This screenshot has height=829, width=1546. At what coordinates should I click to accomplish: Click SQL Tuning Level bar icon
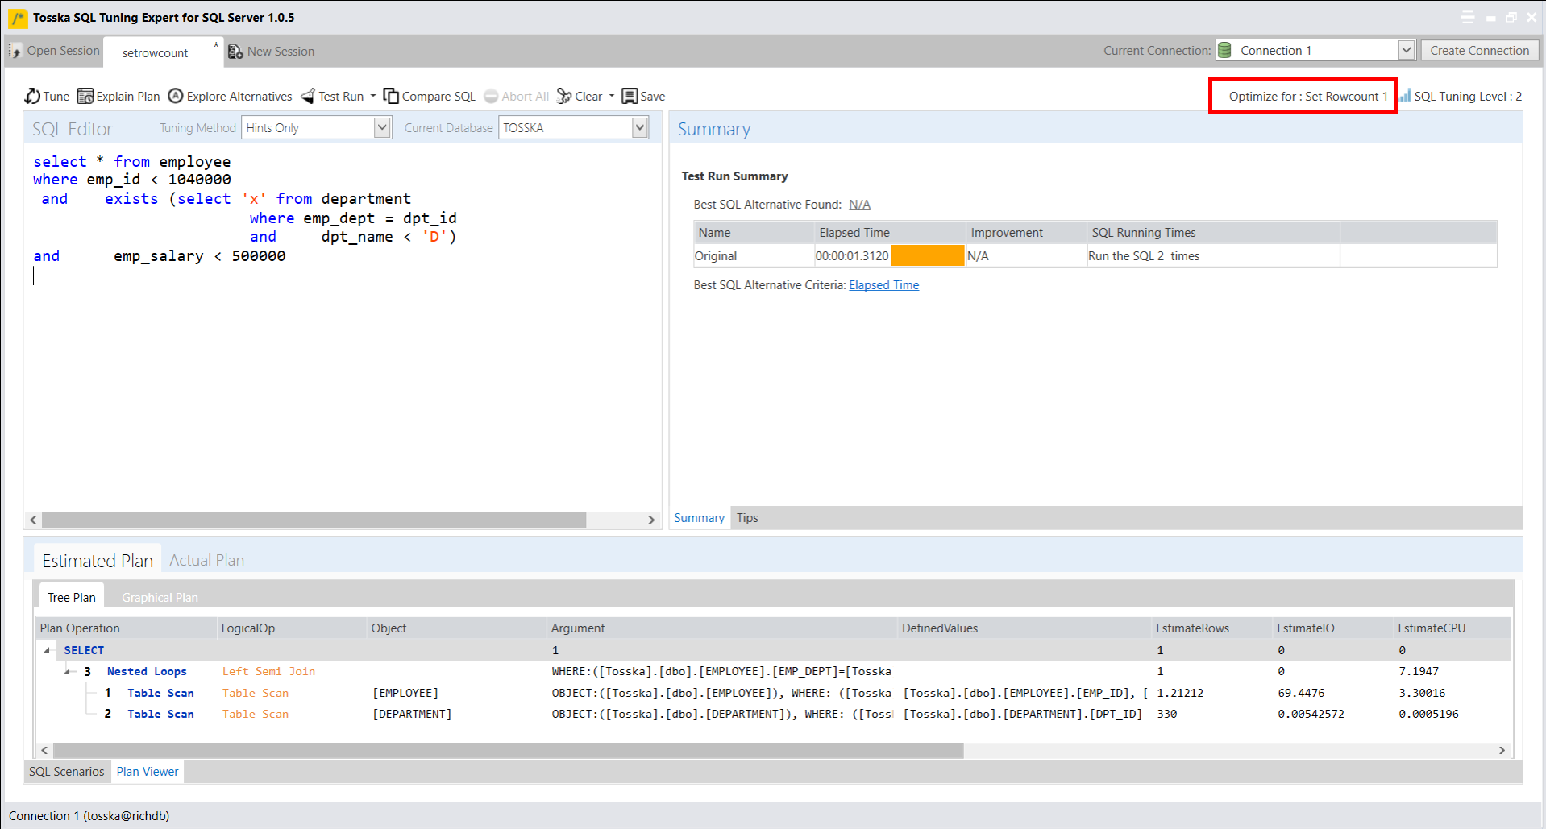coord(1406,96)
